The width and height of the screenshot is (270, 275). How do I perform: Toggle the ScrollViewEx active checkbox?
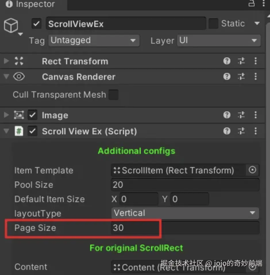(36, 24)
